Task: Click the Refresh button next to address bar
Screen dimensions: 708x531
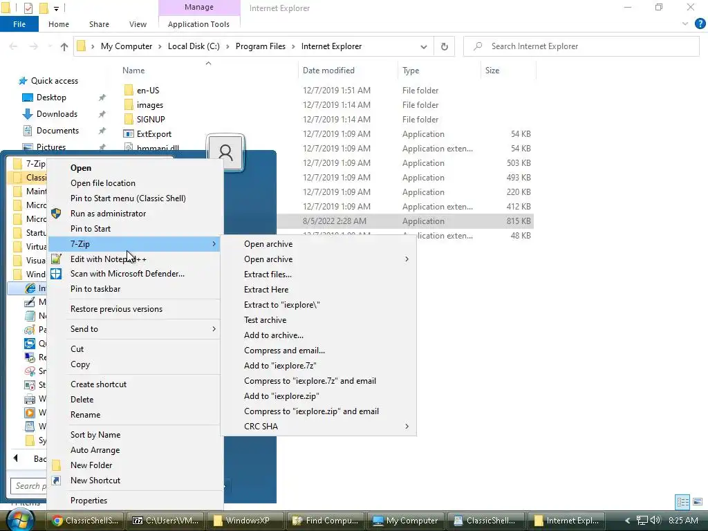Action: point(445,46)
